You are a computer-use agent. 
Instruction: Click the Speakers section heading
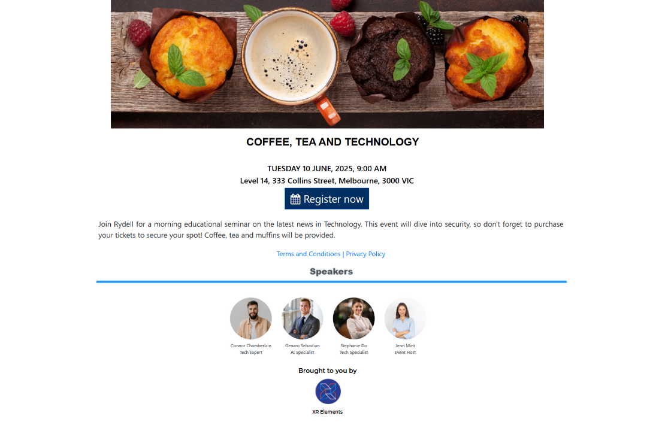coord(331,271)
